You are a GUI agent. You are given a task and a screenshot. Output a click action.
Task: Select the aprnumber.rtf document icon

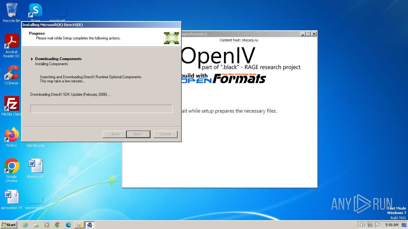(11, 200)
